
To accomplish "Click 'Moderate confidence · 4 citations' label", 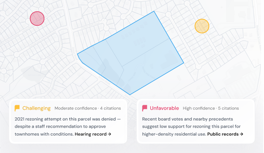I will [88, 108].
